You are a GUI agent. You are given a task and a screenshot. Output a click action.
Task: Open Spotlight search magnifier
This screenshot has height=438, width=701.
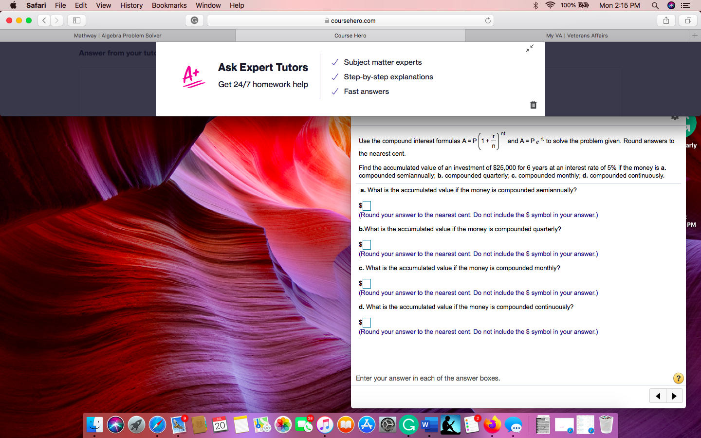tap(655, 5)
